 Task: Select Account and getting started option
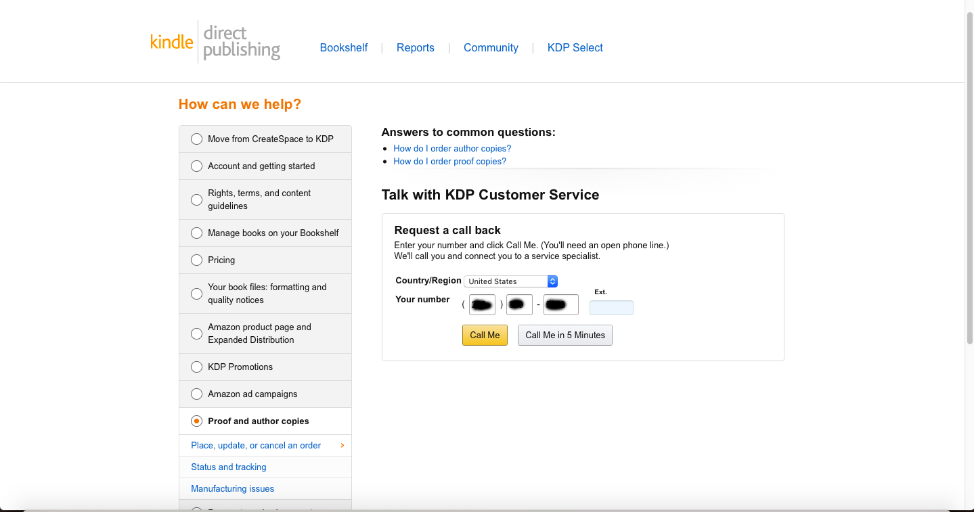click(x=197, y=166)
